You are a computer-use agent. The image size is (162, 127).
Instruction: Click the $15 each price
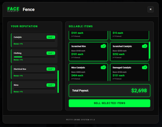pyautogui.click(x=118, y=33)
